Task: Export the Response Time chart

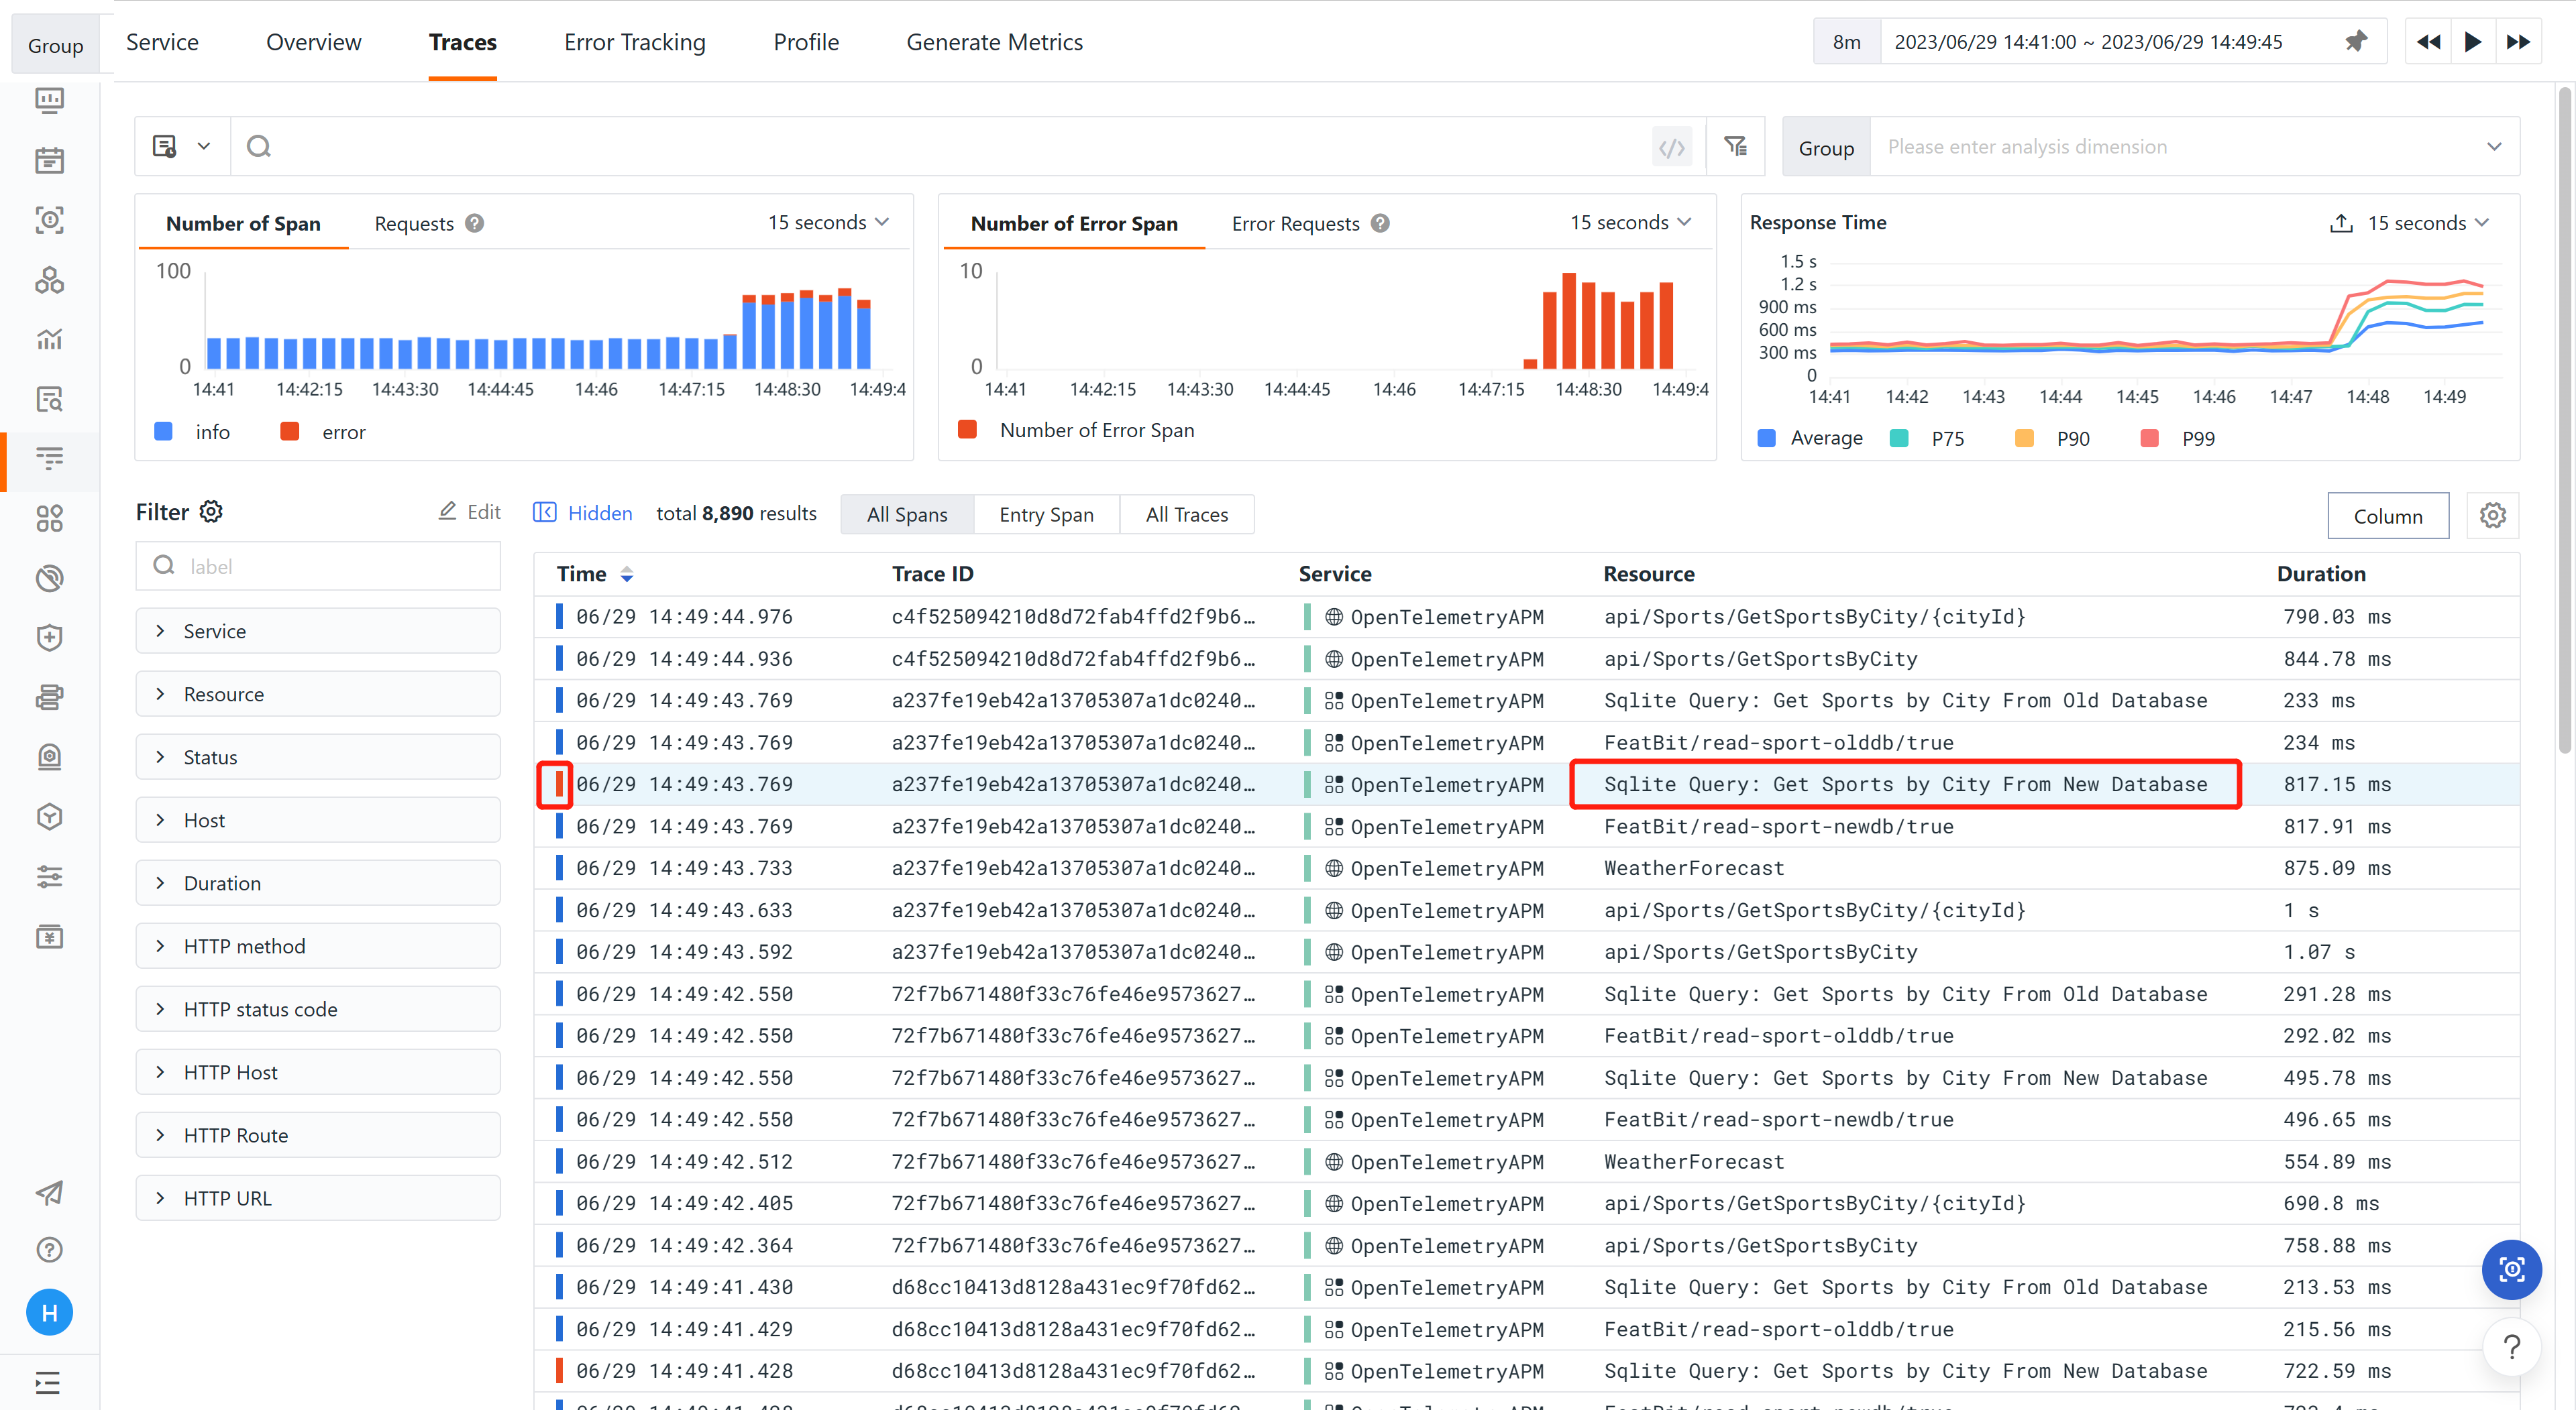Action: coord(2341,223)
